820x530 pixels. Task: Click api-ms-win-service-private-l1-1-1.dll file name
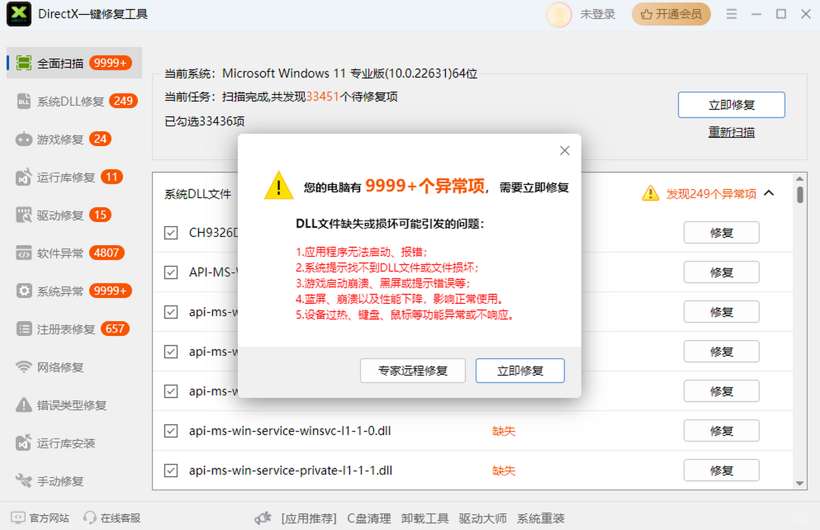290,471
